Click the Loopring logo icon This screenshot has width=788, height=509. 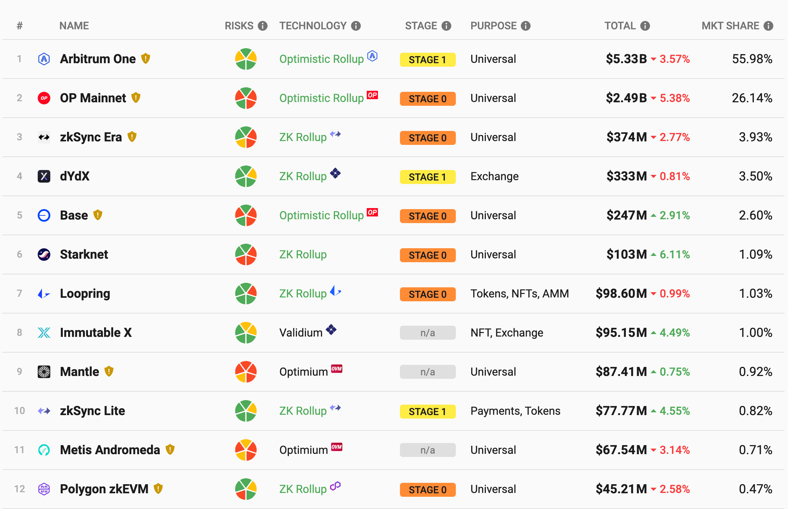coord(44,294)
